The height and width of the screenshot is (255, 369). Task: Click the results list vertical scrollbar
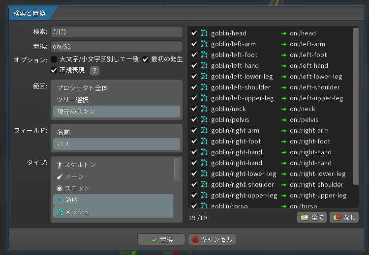coord(356,106)
